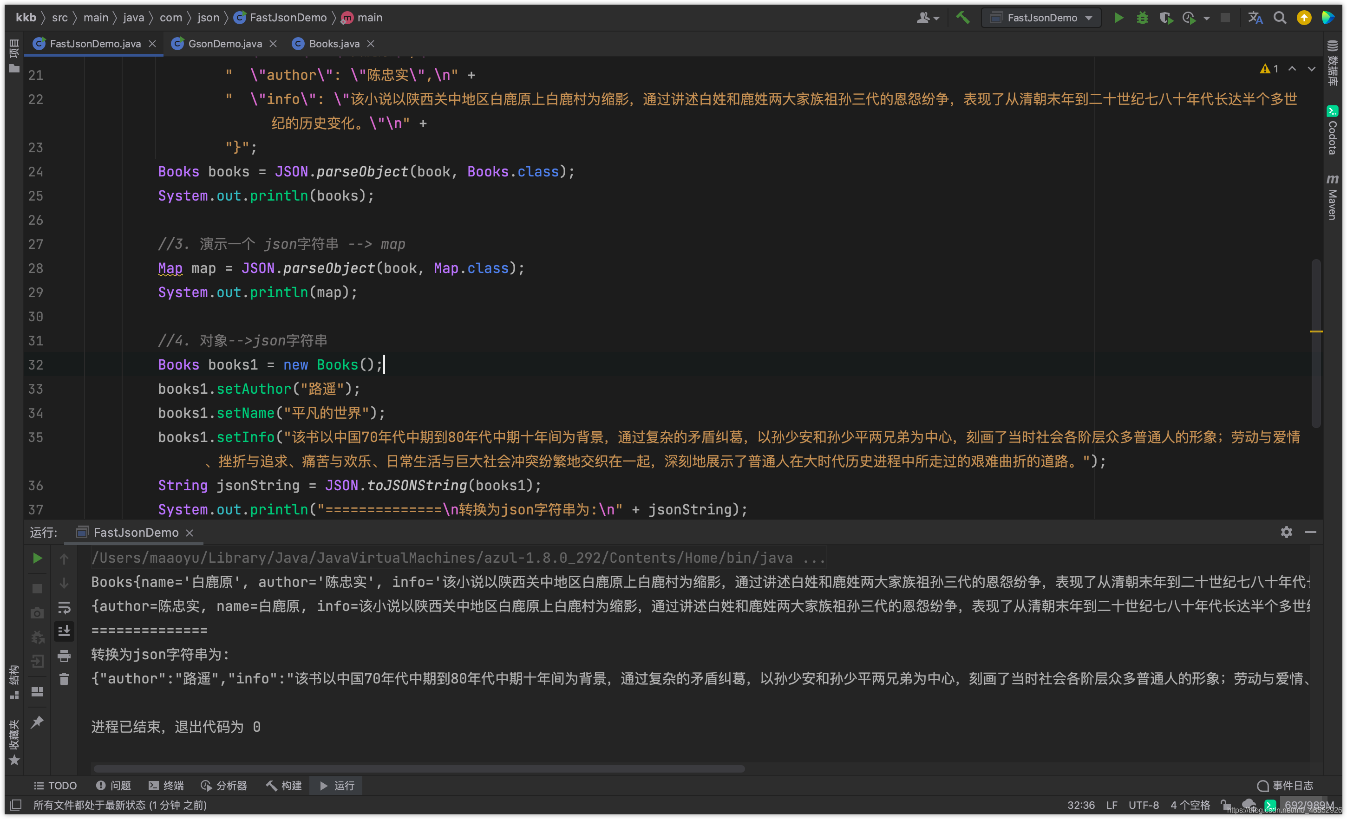This screenshot has width=1347, height=819.
Task: Click the camera thread dump icon
Action: click(x=37, y=613)
